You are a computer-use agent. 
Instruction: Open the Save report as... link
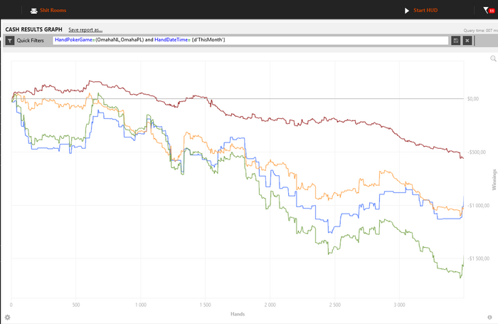coord(85,30)
